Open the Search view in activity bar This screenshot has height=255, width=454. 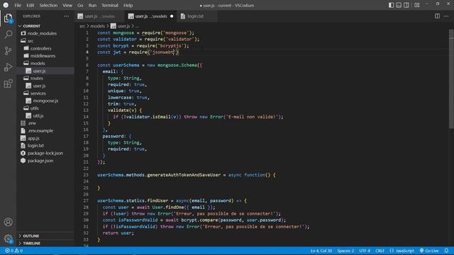(8, 35)
